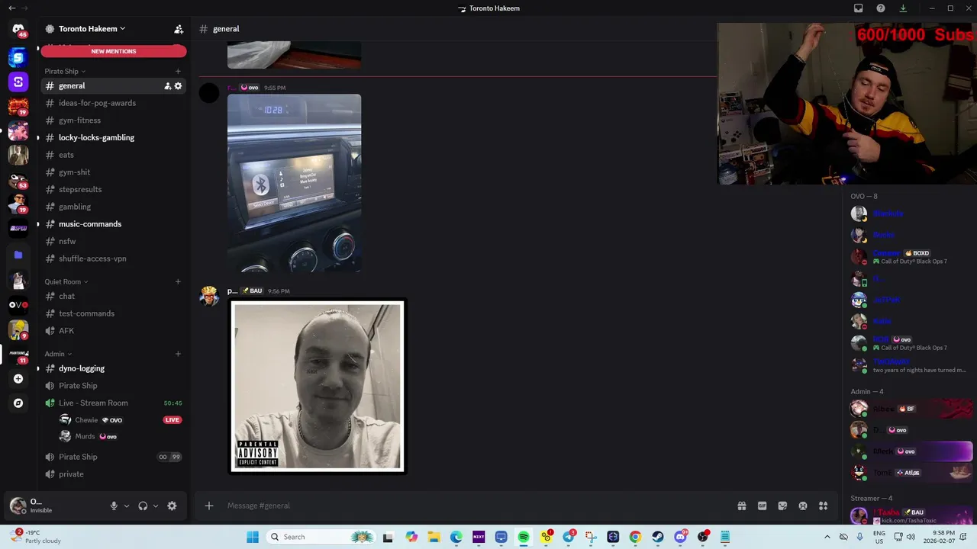Open the emoji picker
The width and height of the screenshot is (977, 549).
[x=803, y=506]
